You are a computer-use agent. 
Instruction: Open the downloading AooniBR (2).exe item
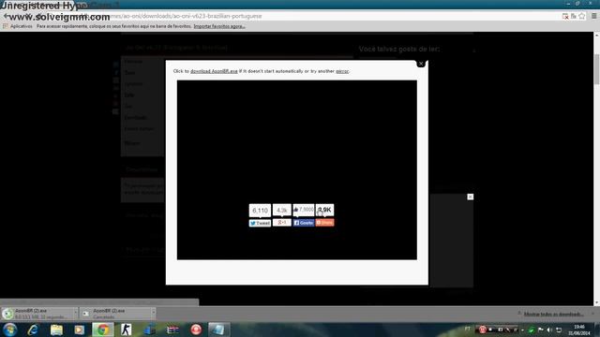37,314
